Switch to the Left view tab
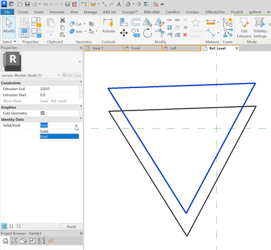The width and height of the screenshot is (271, 250). [x=182, y=48]
